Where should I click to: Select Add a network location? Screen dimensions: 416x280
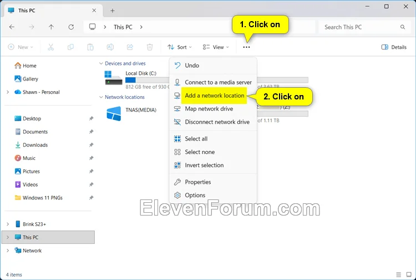coord(213,96)
